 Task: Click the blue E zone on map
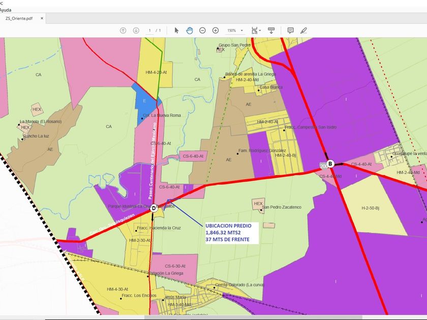click(x=144, y=102)
